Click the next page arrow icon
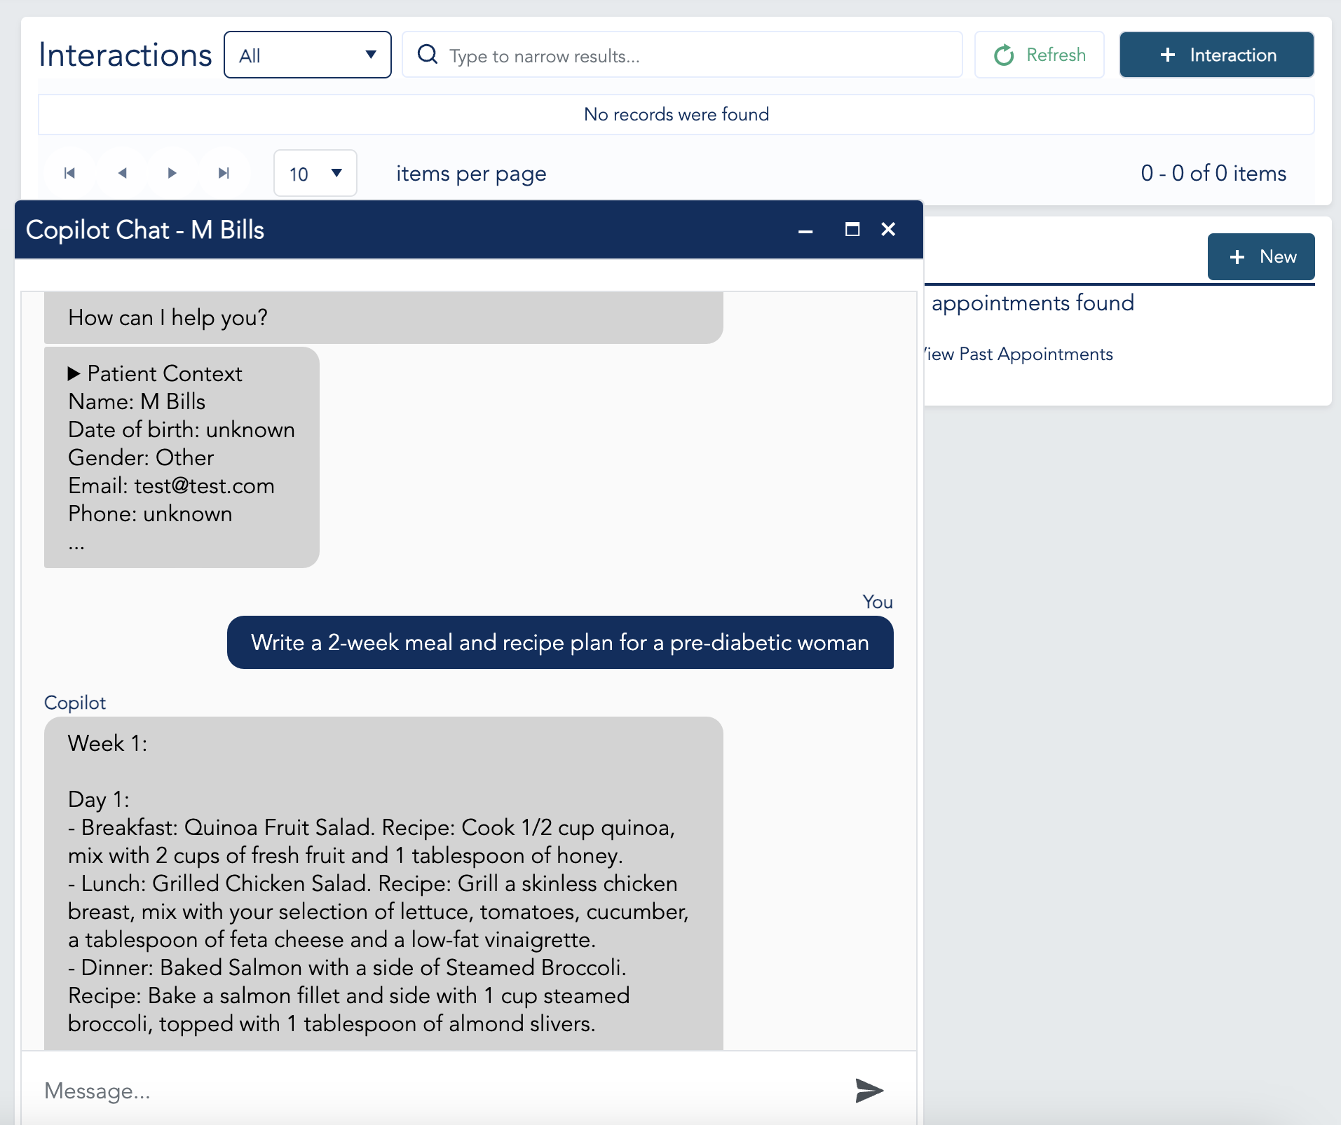This screenshot has width=1341, height=1125. (172, 173)
